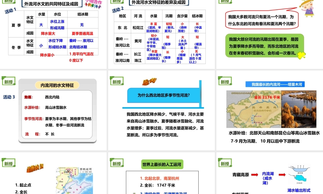Click the 不长 text beside 流程

(x=50, y=134)
